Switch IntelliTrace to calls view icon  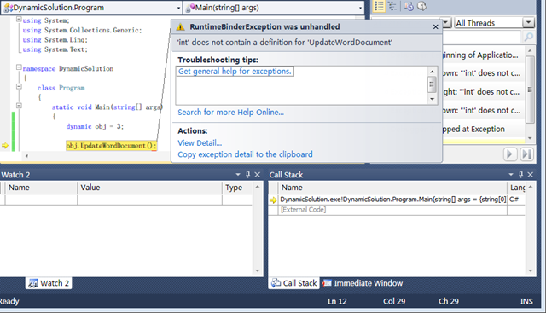tap(392, 6)
